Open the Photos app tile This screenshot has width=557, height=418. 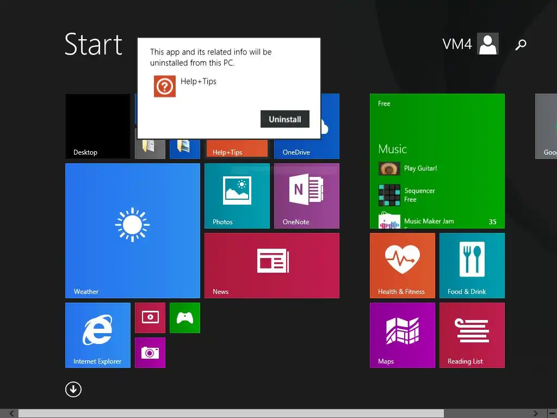237,196
